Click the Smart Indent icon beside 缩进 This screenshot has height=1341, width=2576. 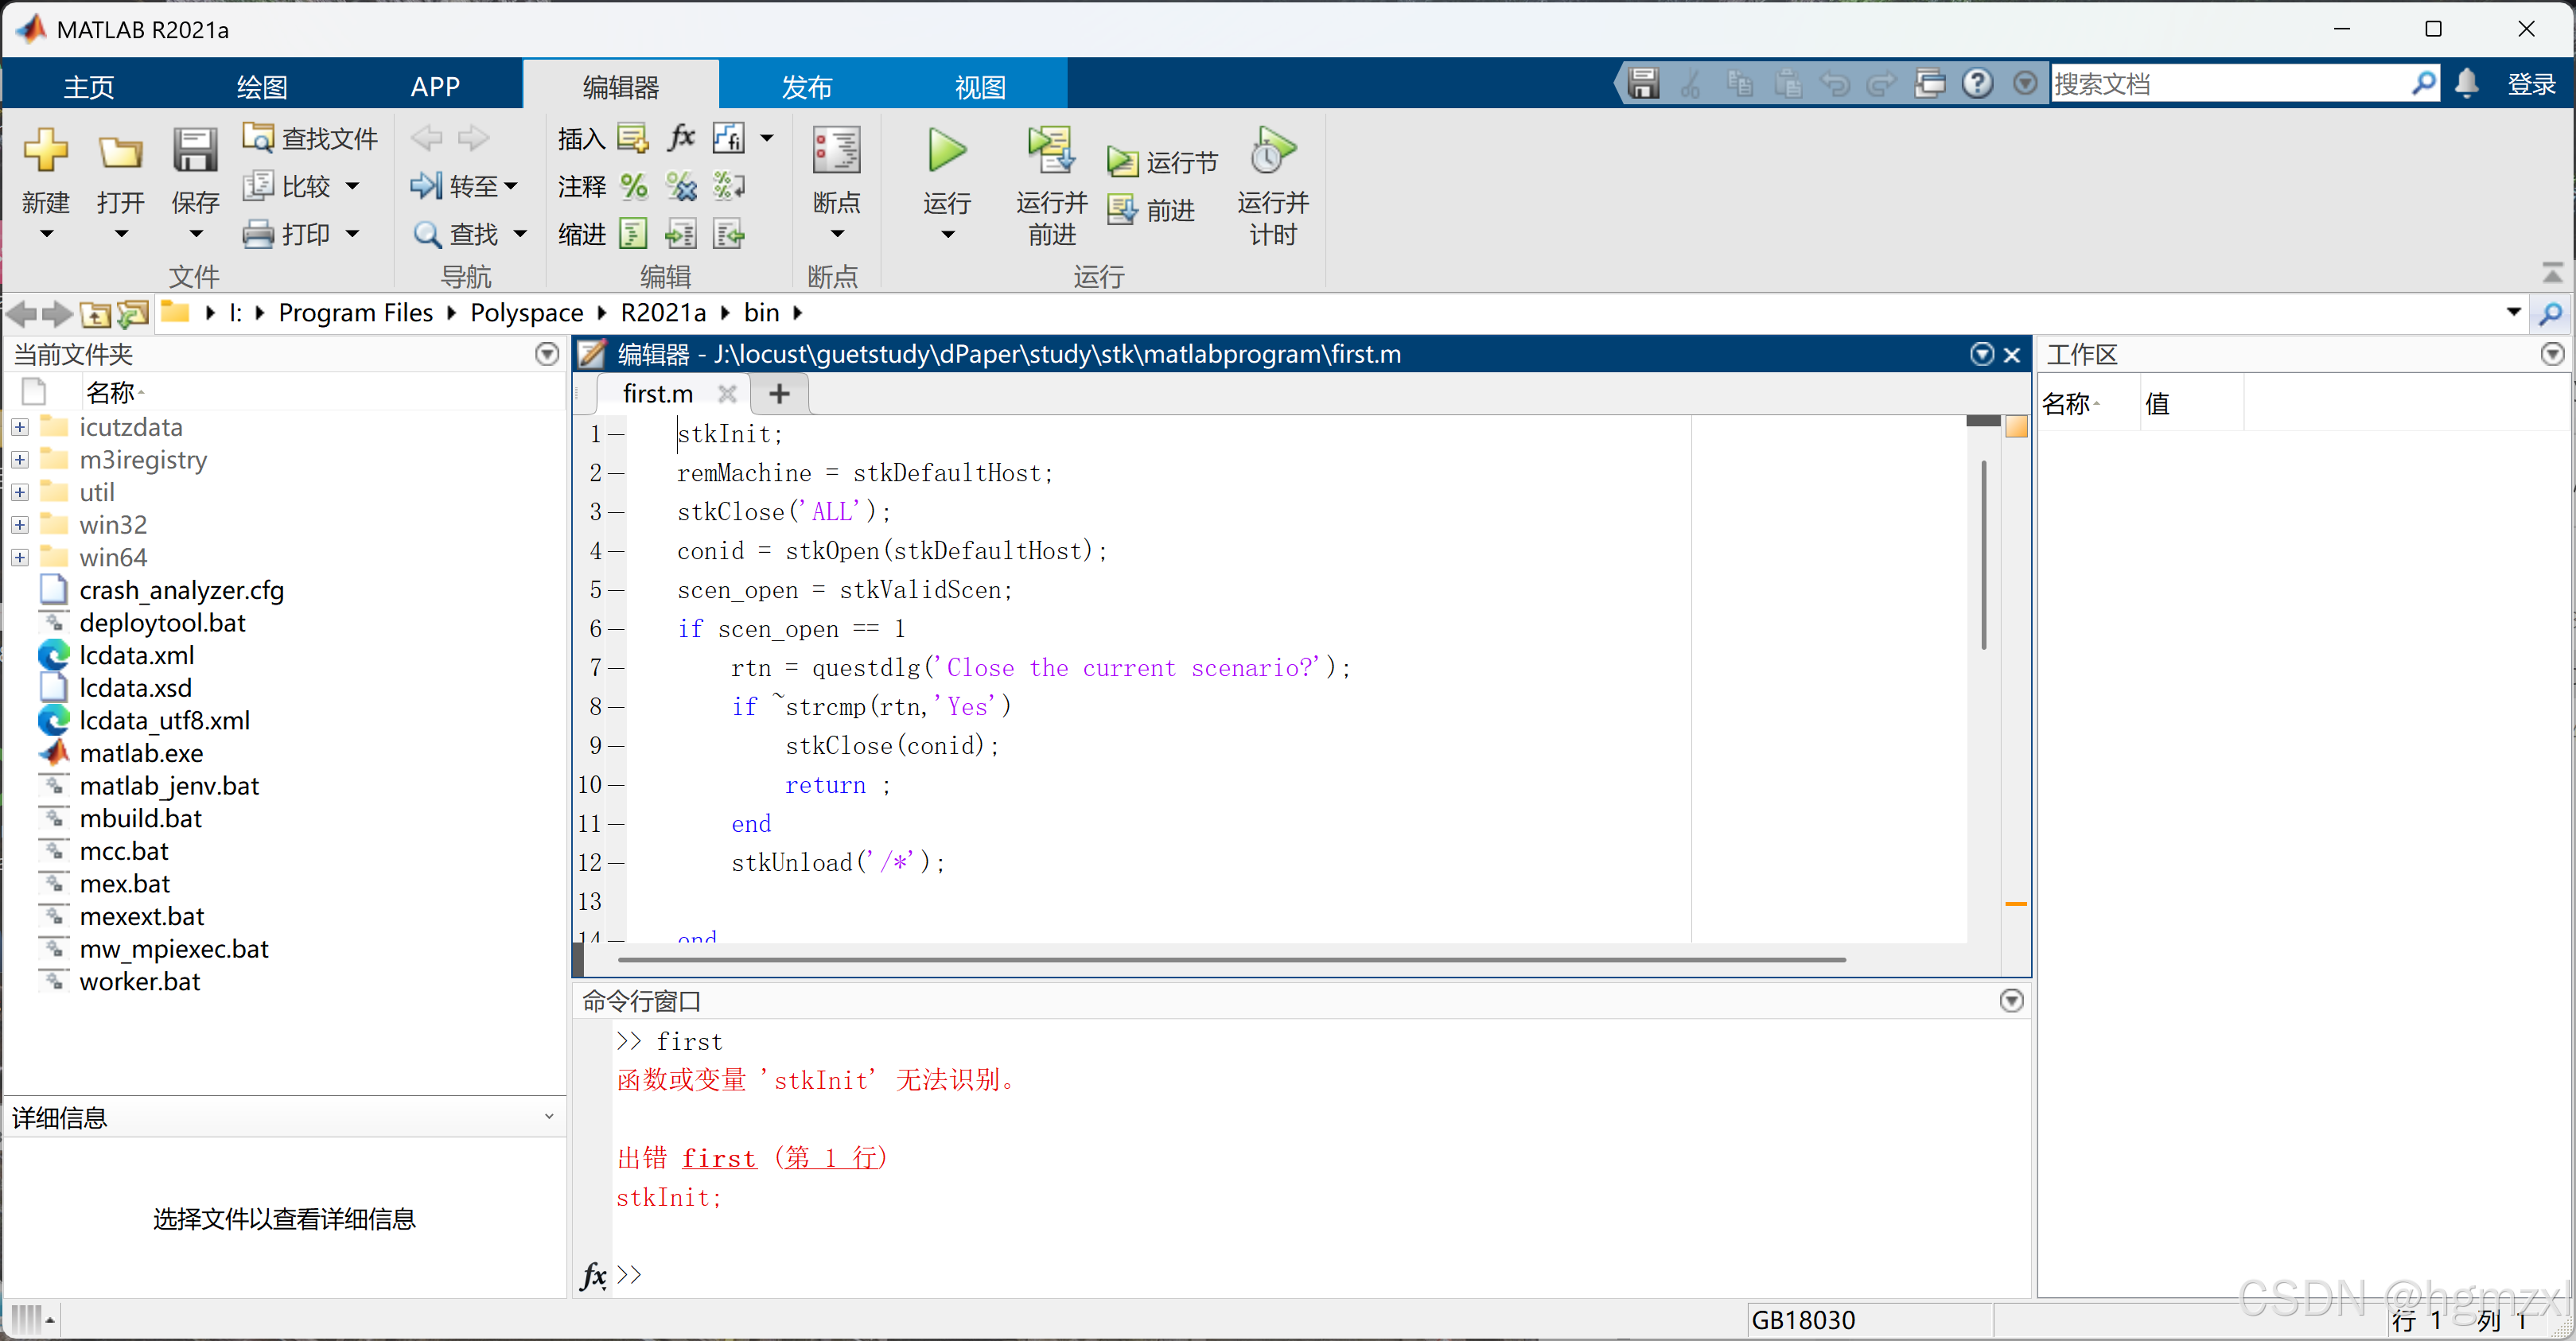(x=633, y=234)
